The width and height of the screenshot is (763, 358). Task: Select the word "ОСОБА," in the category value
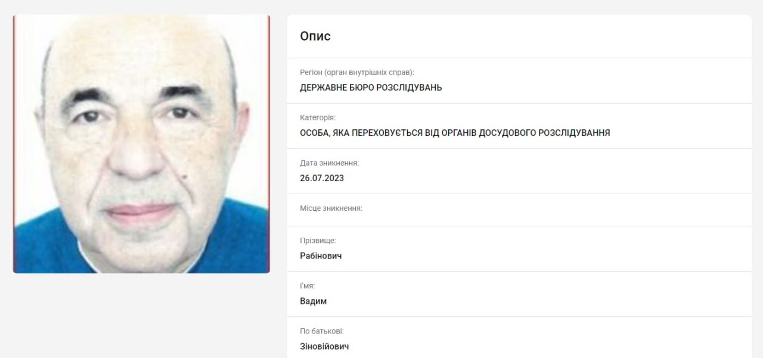click(x=314, y=133)
